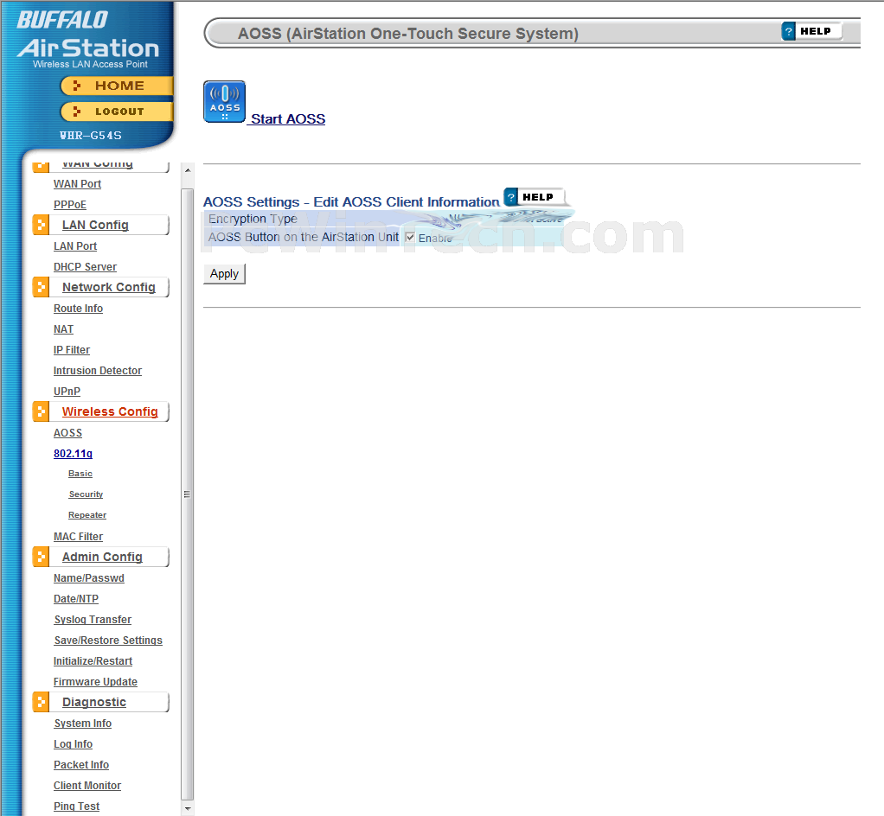This screenshot has height=816, width=884.
Task: Click the sidebar scroll down arrow
Action: 188,809
